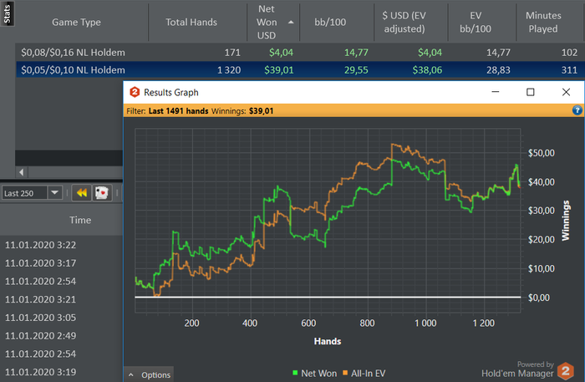
Task: Expand the Options panel
Action: (150, 374)
